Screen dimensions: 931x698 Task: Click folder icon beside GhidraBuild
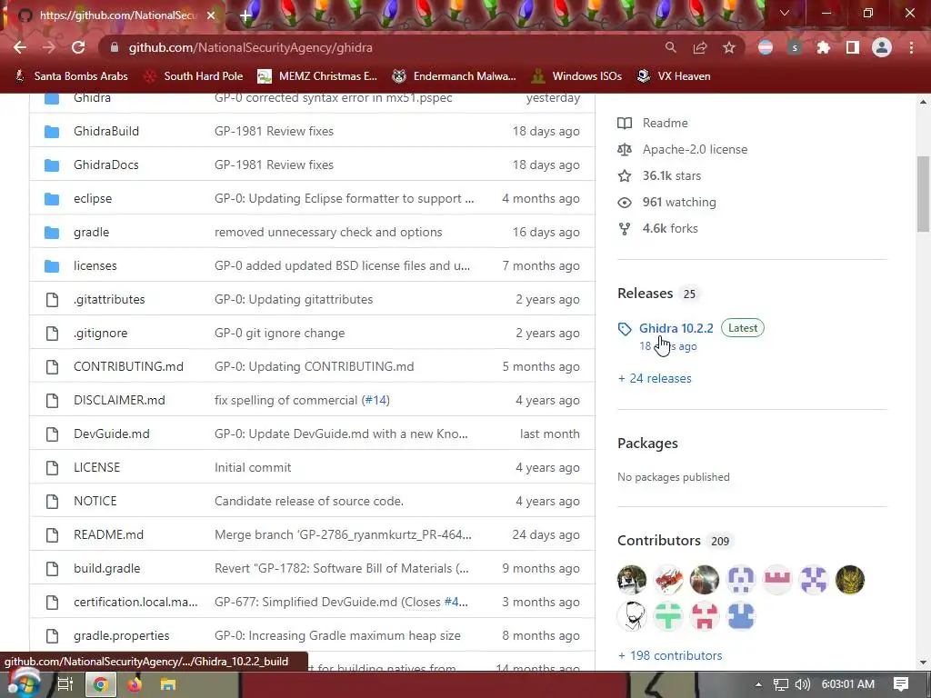pos(52,131)
